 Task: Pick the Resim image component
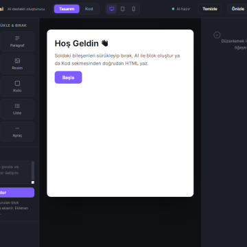[x=17, y=64]
